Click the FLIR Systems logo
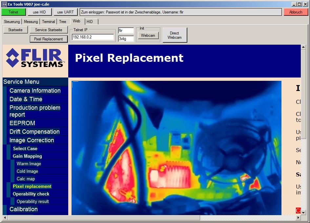This screenshot has height=223, width=310. point(35,58)
